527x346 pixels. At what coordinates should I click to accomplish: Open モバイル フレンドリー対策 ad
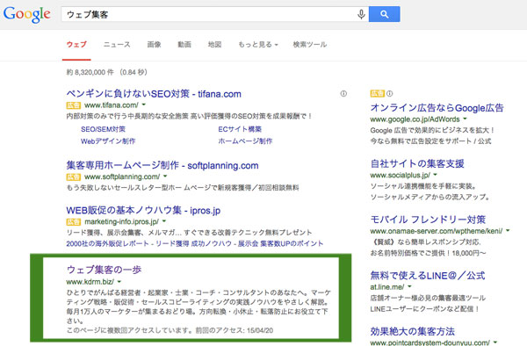428,220
